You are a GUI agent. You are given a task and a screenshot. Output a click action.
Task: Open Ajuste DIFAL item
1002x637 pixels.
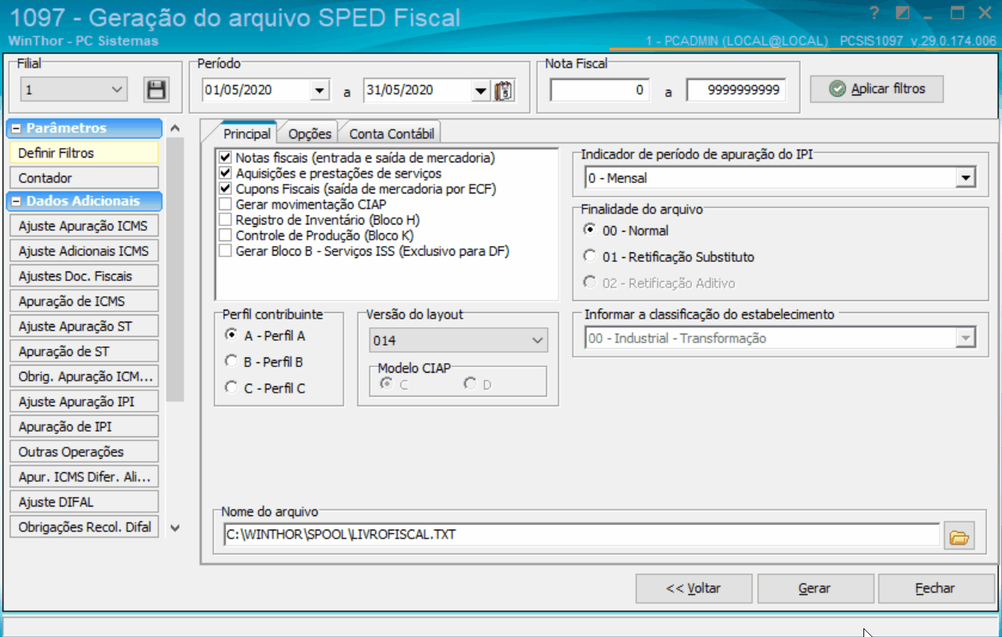[x=84, y=502]
